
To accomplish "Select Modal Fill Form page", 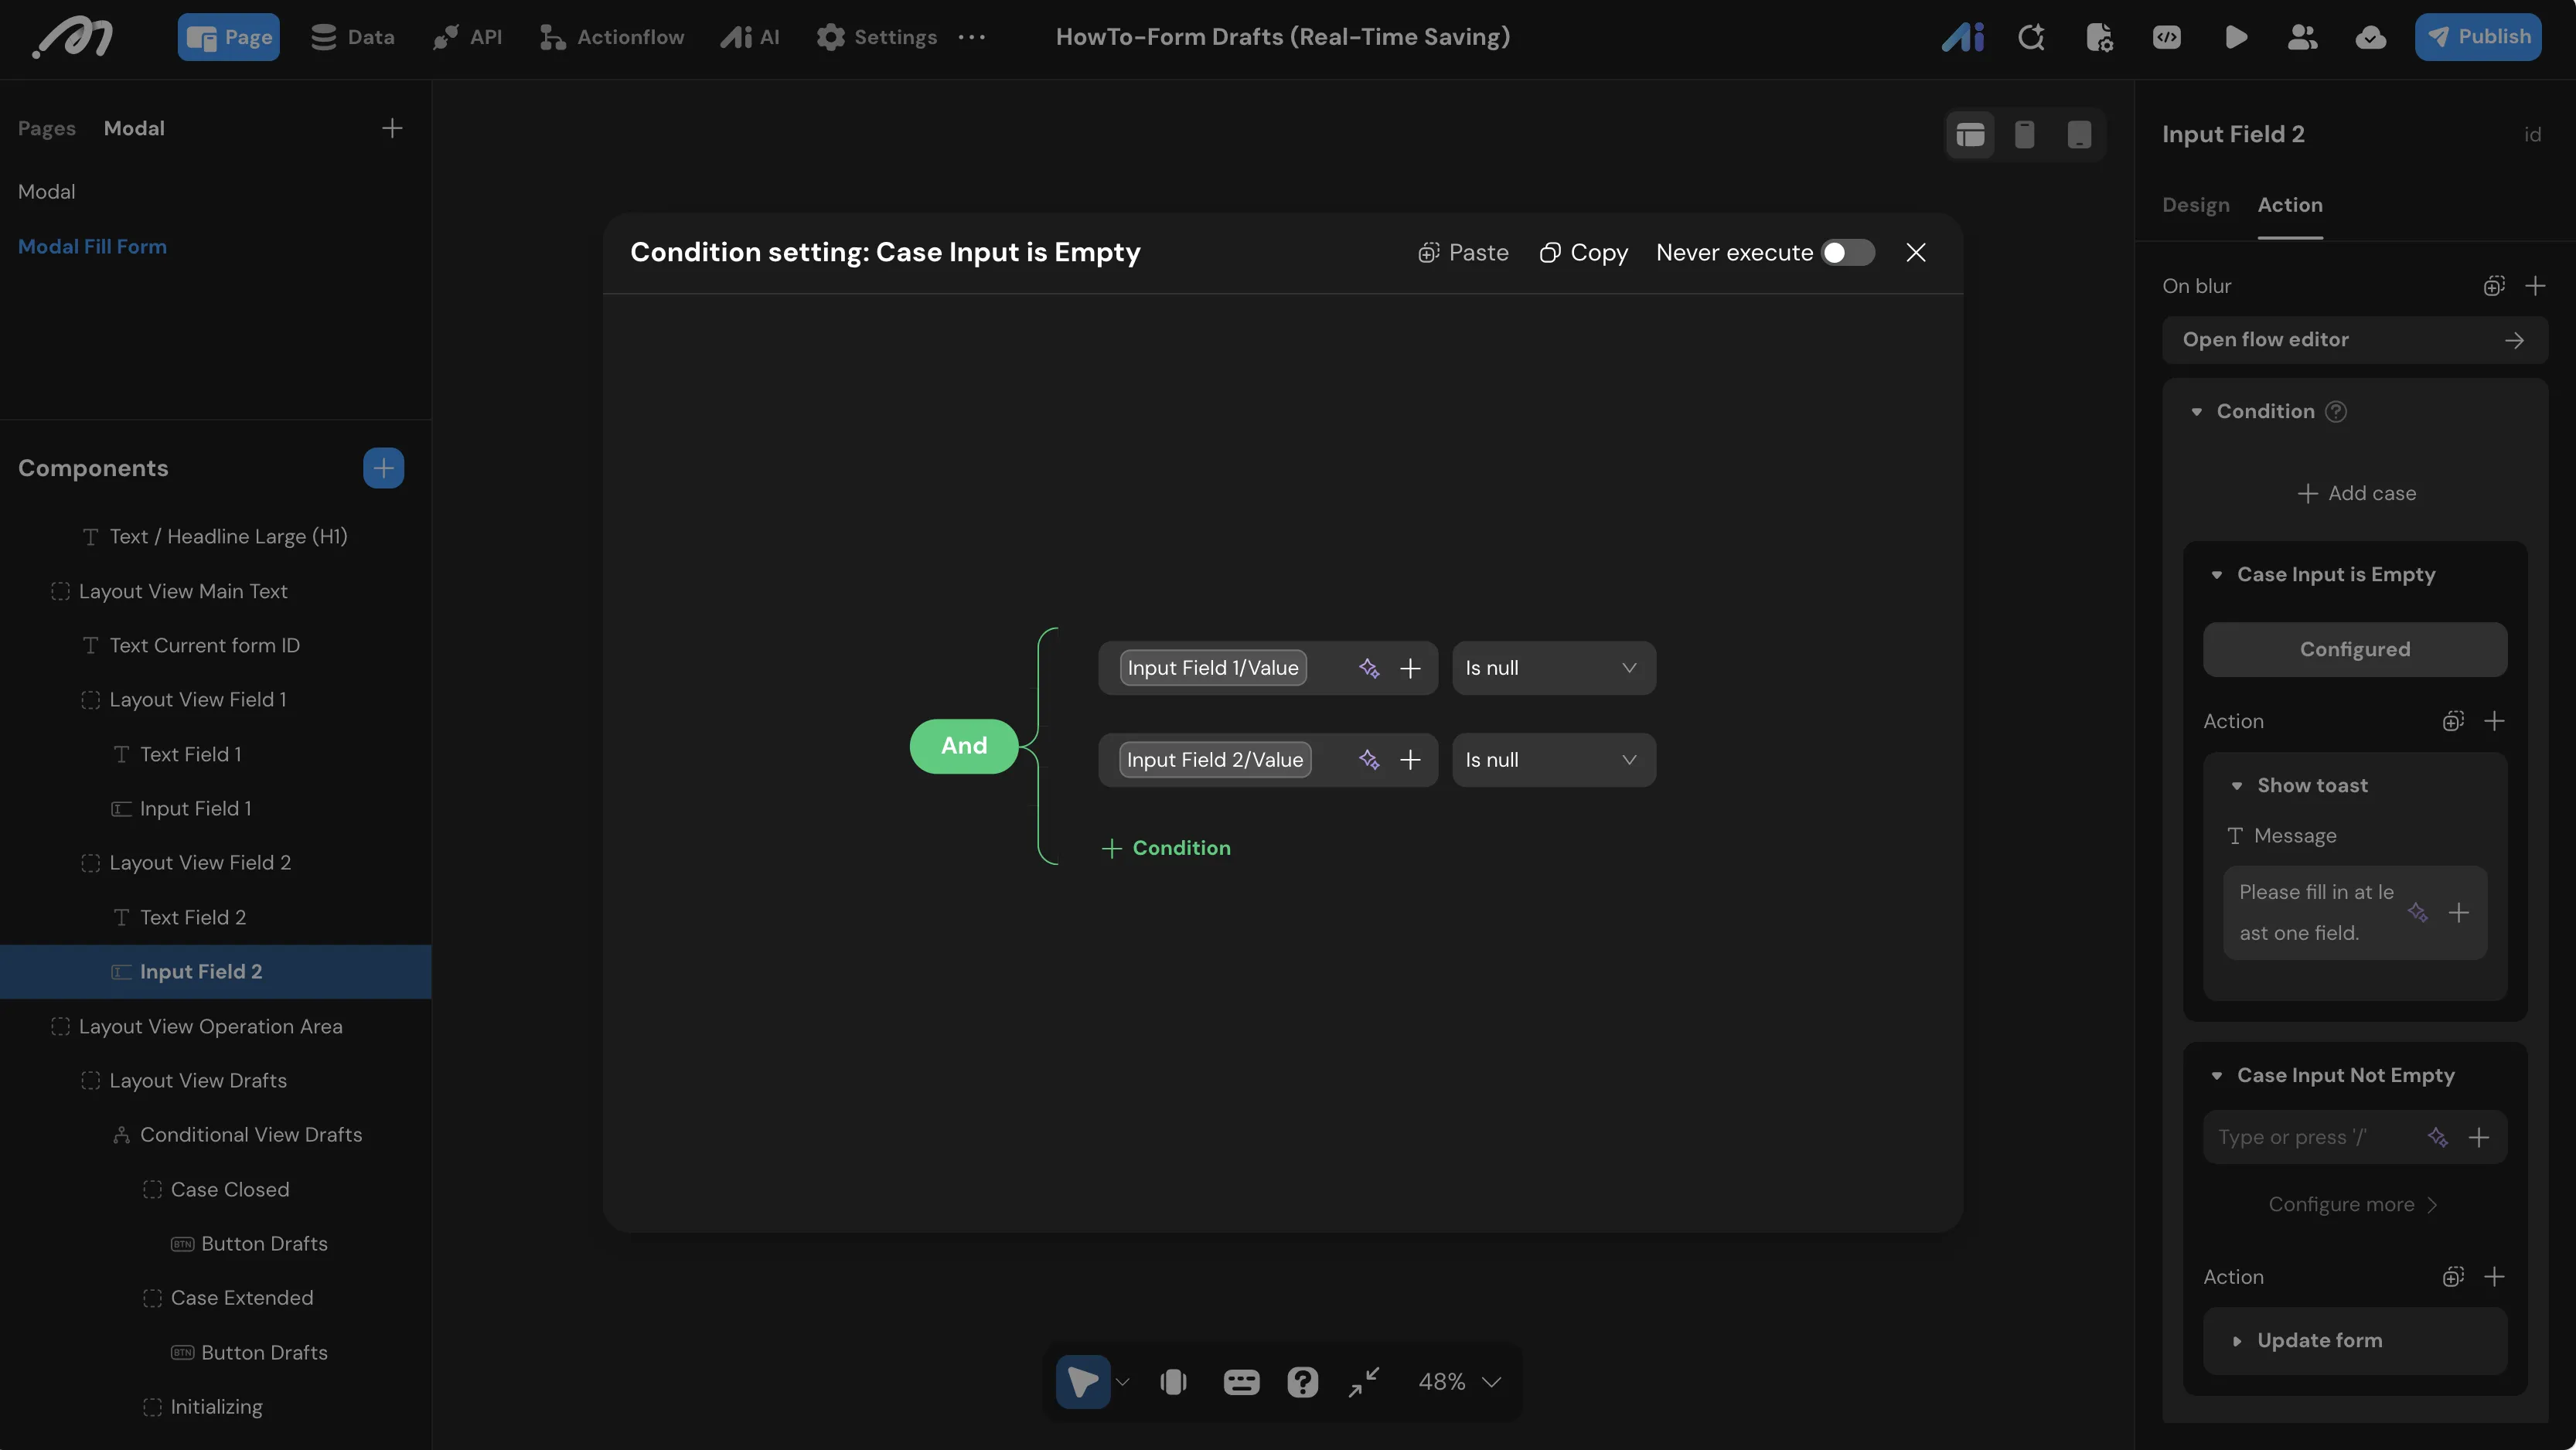I will click(92, 247).
